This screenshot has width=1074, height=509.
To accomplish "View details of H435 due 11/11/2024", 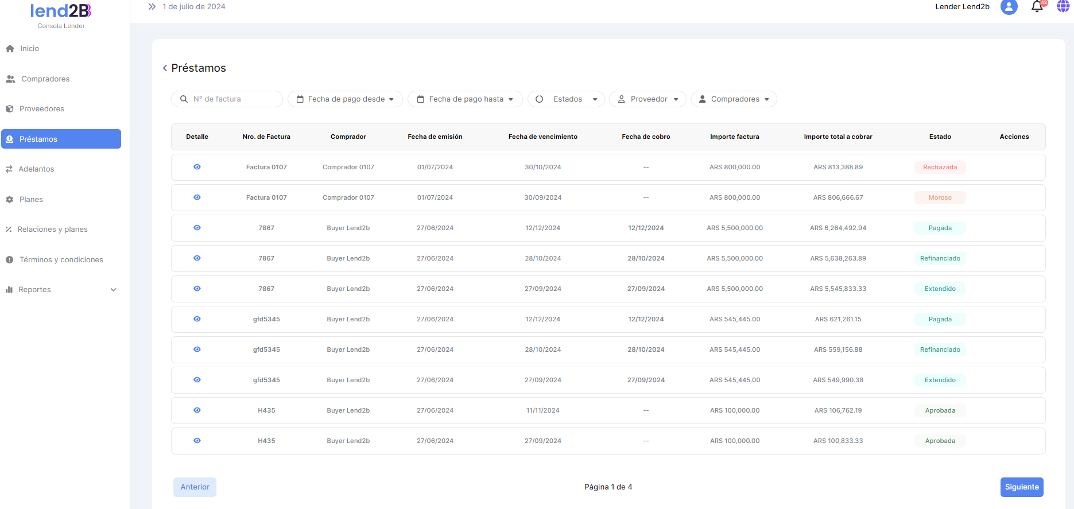I will (x=197, y=410).
